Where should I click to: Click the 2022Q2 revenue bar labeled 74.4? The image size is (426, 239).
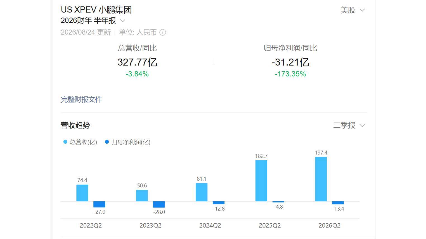82,193
